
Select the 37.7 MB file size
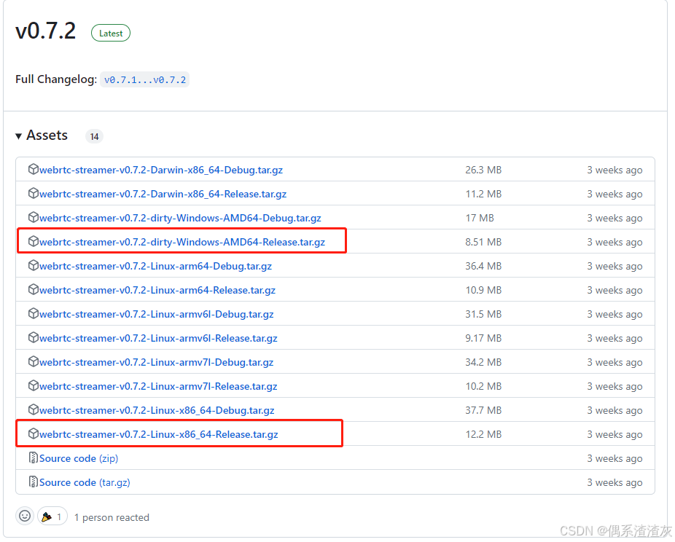(x=483, y=411)
